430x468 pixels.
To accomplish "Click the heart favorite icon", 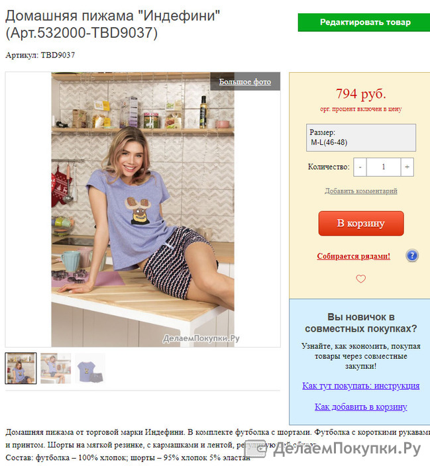I will (360, 279).
